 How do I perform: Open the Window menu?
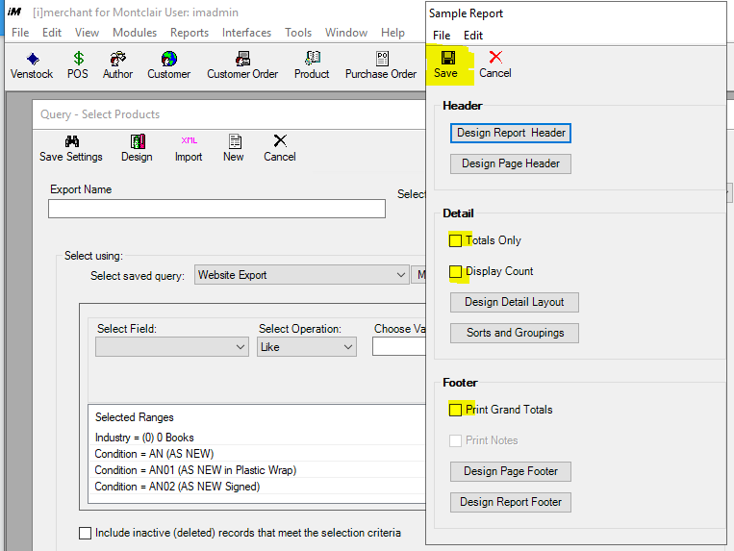[x=346, y=33]
